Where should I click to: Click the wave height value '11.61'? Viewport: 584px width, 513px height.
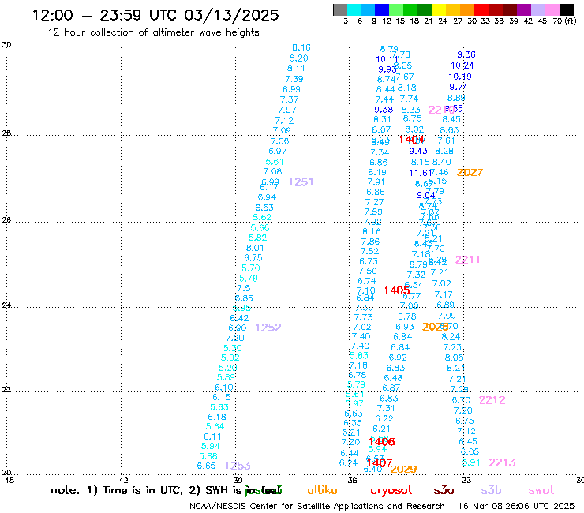(x=420, y=173)
